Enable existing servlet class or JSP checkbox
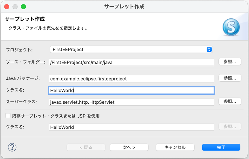 click(x=8, y=115)
